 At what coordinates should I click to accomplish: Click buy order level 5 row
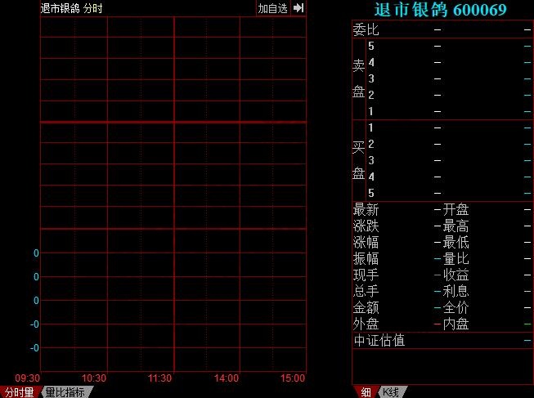pyautogui.click(x=442, y=193)
